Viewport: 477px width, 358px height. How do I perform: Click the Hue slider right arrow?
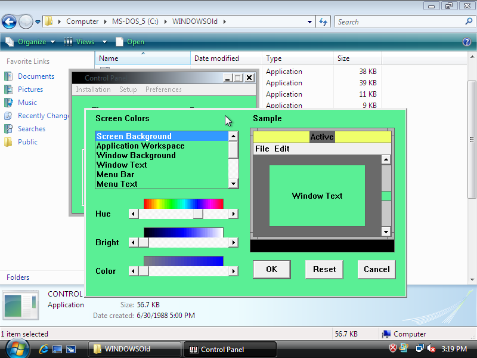pyautogui.click(x=233, y=214)
